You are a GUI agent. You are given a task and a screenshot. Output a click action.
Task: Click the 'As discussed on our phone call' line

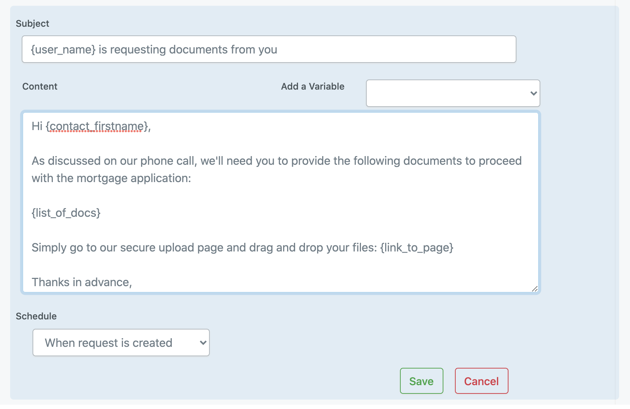pyautogui.click(x=277, y=161)
